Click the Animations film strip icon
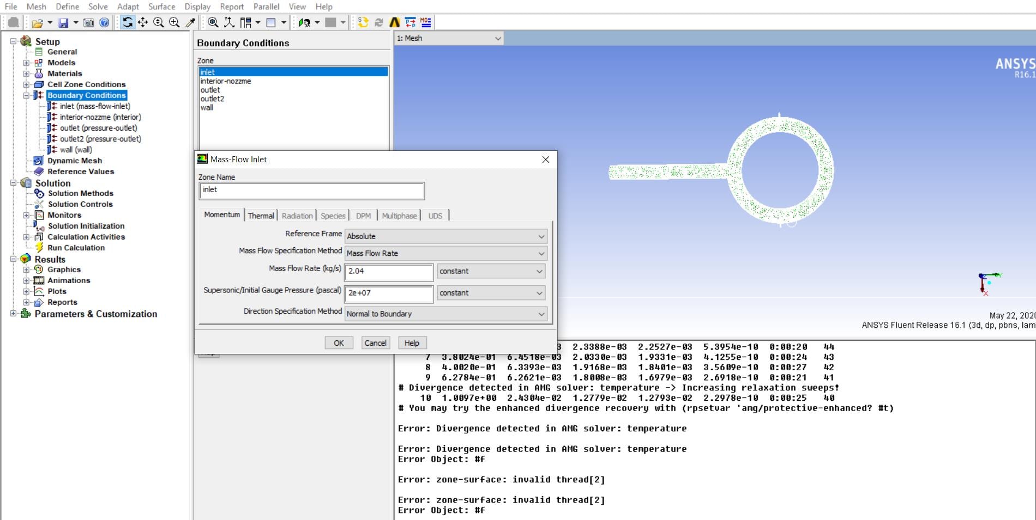Screen dimensions: 1036x520 (39, 280)
